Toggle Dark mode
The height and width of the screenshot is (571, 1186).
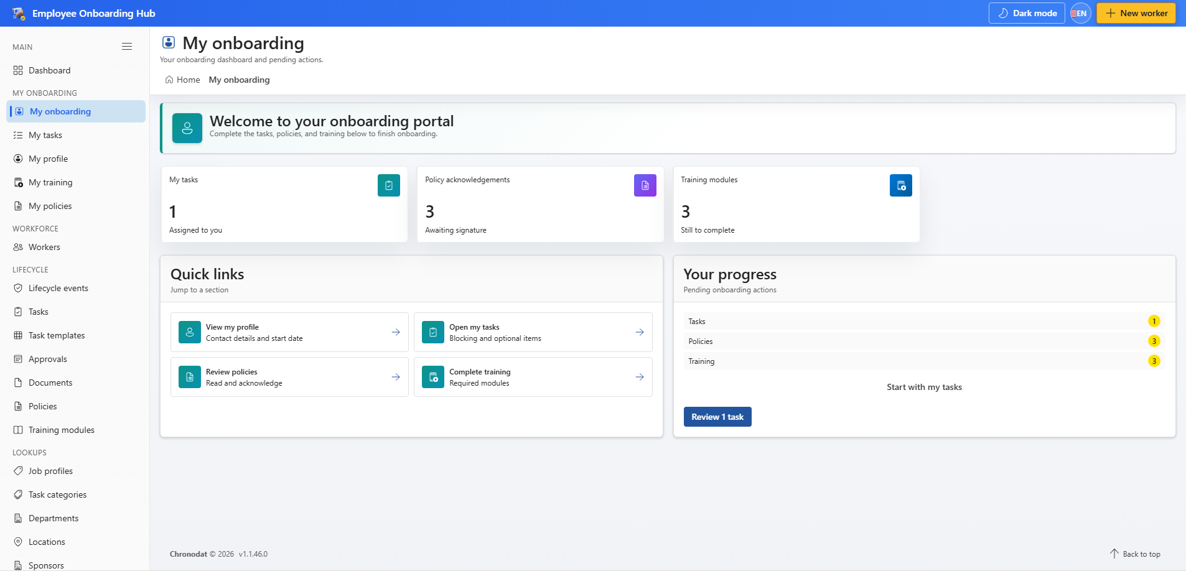coord(1027,13)
